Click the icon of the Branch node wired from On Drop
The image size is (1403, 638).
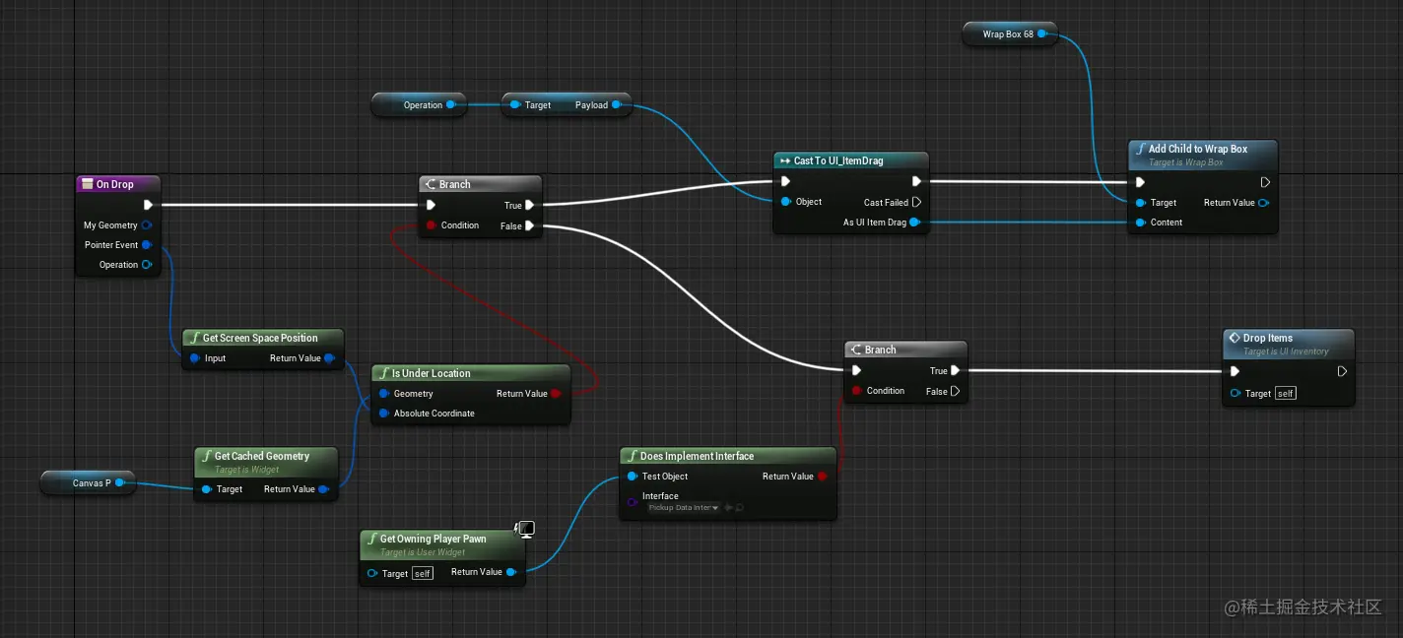point(430,184)
